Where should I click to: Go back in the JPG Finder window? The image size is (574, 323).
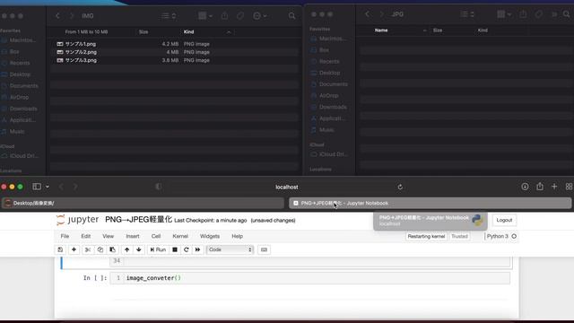[x=367, y=14]
